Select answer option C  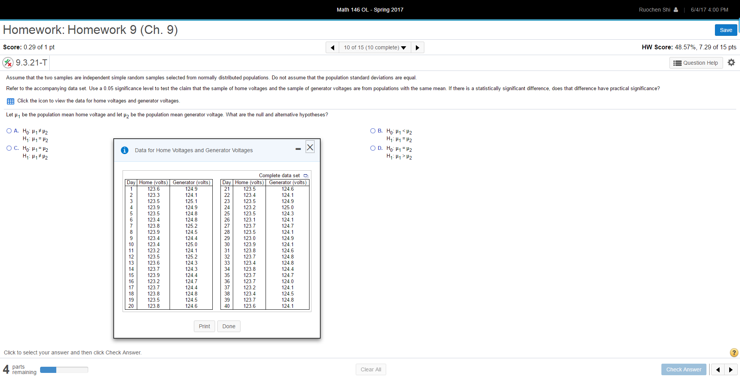pyautogui.click(x=9, y=148)
